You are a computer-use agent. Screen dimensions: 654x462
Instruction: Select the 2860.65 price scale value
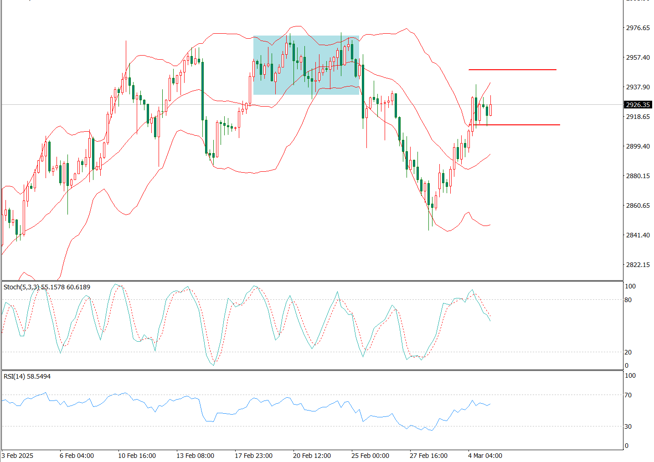[638, 205]
